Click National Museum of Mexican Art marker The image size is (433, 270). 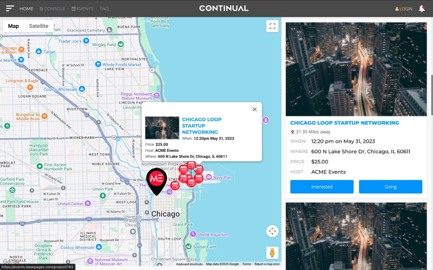[x=90, y=261]
